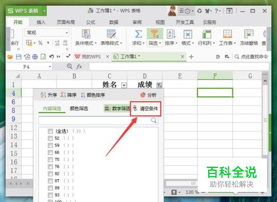The width and height of the screenshot is (277, 202).
Task: Click the user avatar picture
Action: click(x=172, y=11)
